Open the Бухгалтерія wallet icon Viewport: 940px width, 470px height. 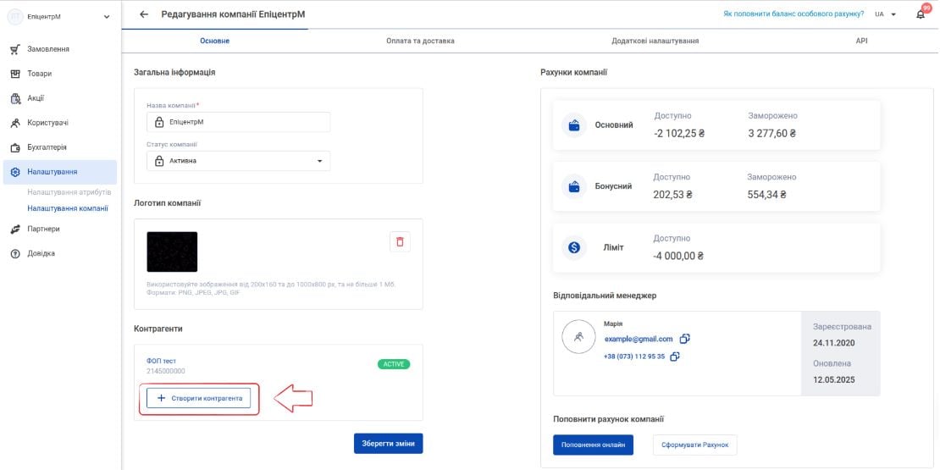pos(15,147)
